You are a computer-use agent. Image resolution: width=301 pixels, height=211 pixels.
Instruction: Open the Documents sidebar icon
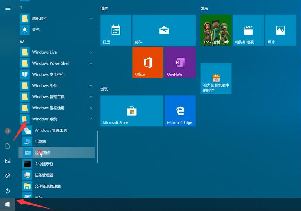click(x=7, y=146)
